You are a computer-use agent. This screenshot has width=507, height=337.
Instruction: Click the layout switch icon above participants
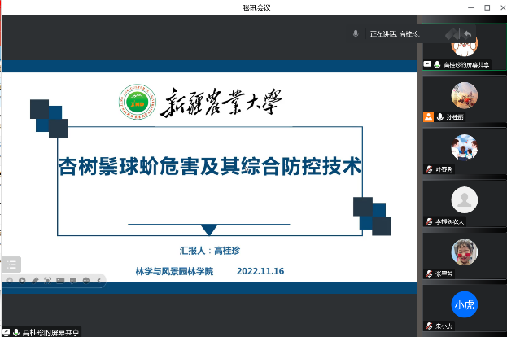(450, 33)
